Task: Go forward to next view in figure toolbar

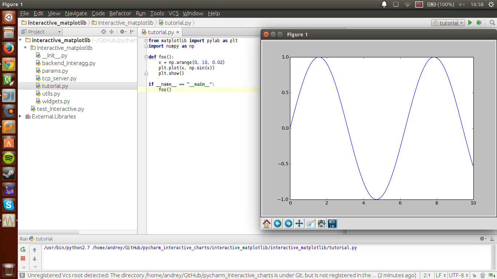Action: pos(289,223)
